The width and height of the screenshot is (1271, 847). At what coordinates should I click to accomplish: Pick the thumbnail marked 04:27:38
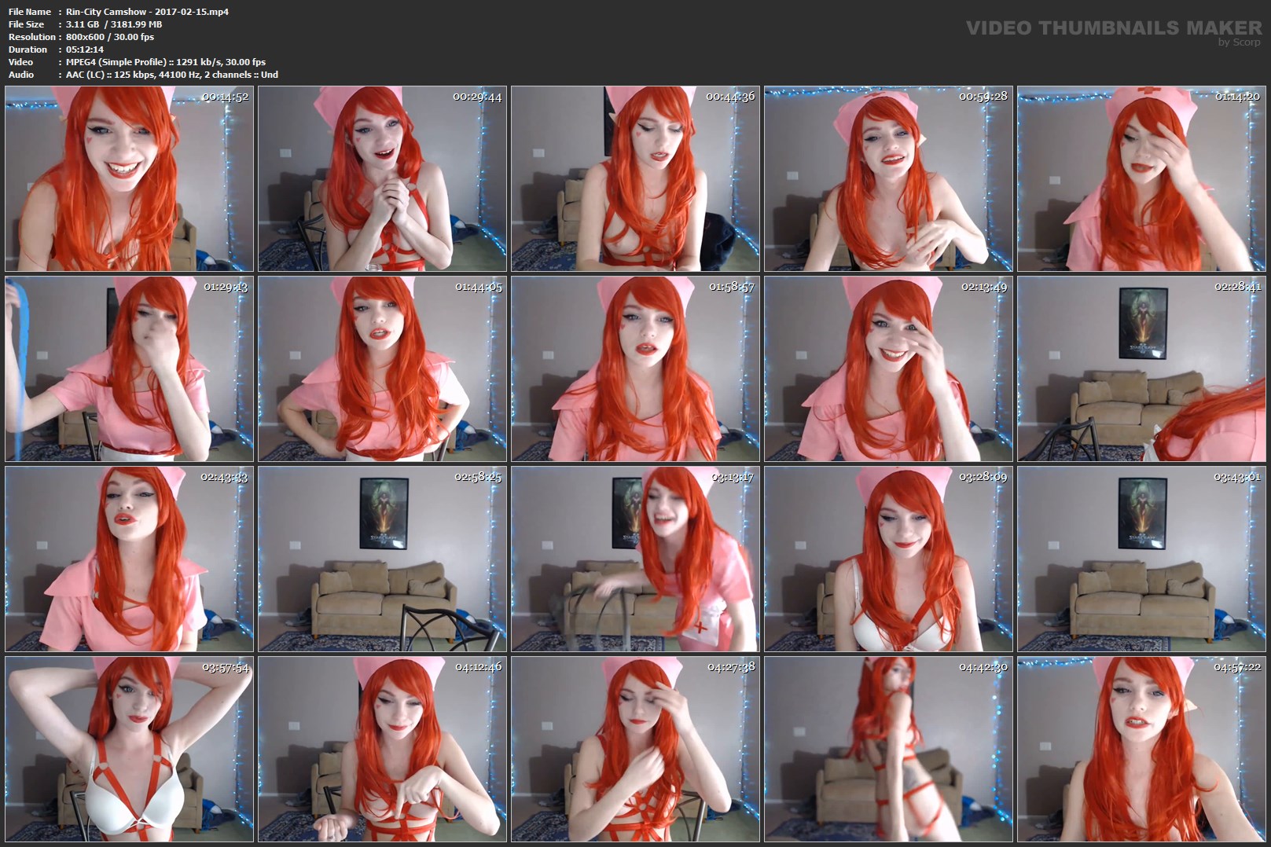[x=635, y=749]
